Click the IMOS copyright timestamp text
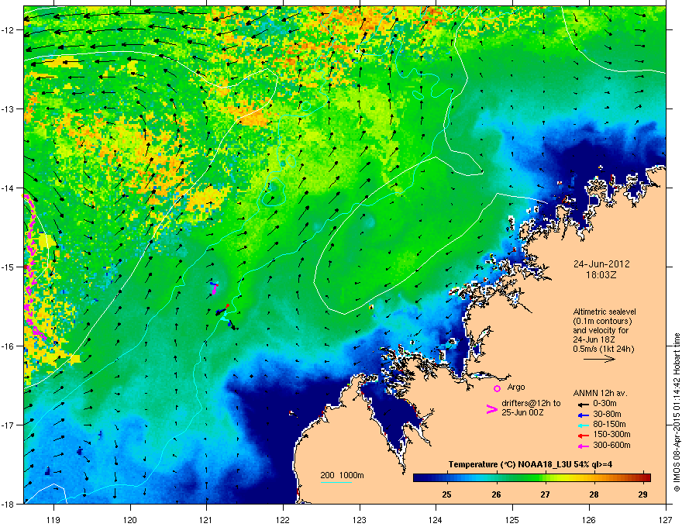This screenshot has width=682, height=527. [677, 412]
